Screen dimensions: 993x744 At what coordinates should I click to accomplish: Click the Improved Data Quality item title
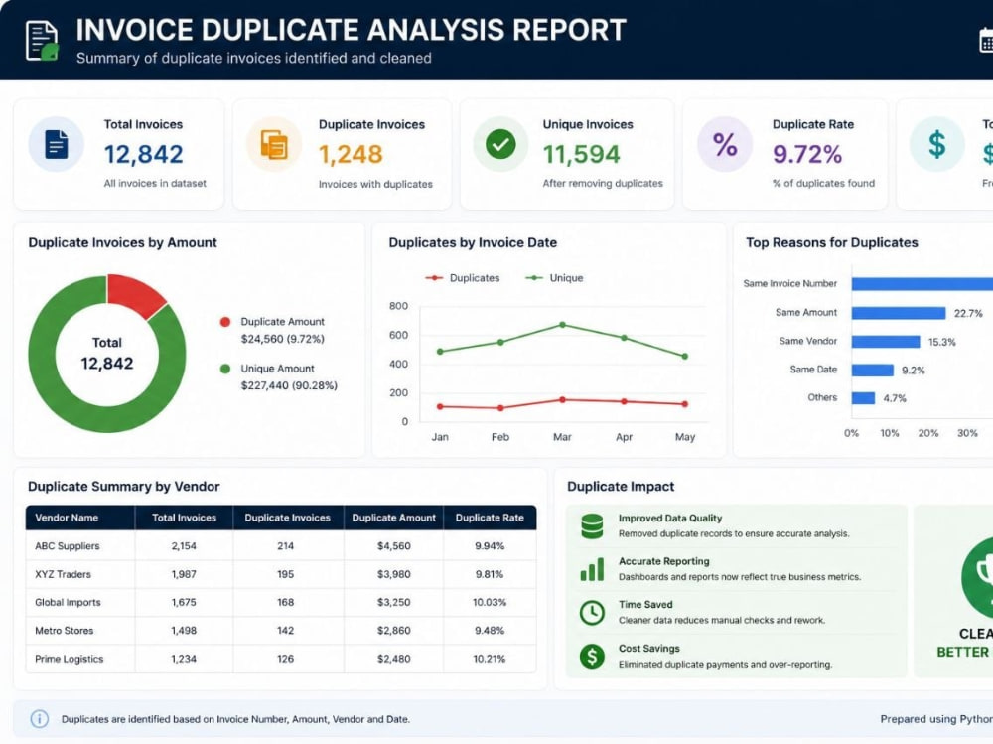tap(670, 518)
